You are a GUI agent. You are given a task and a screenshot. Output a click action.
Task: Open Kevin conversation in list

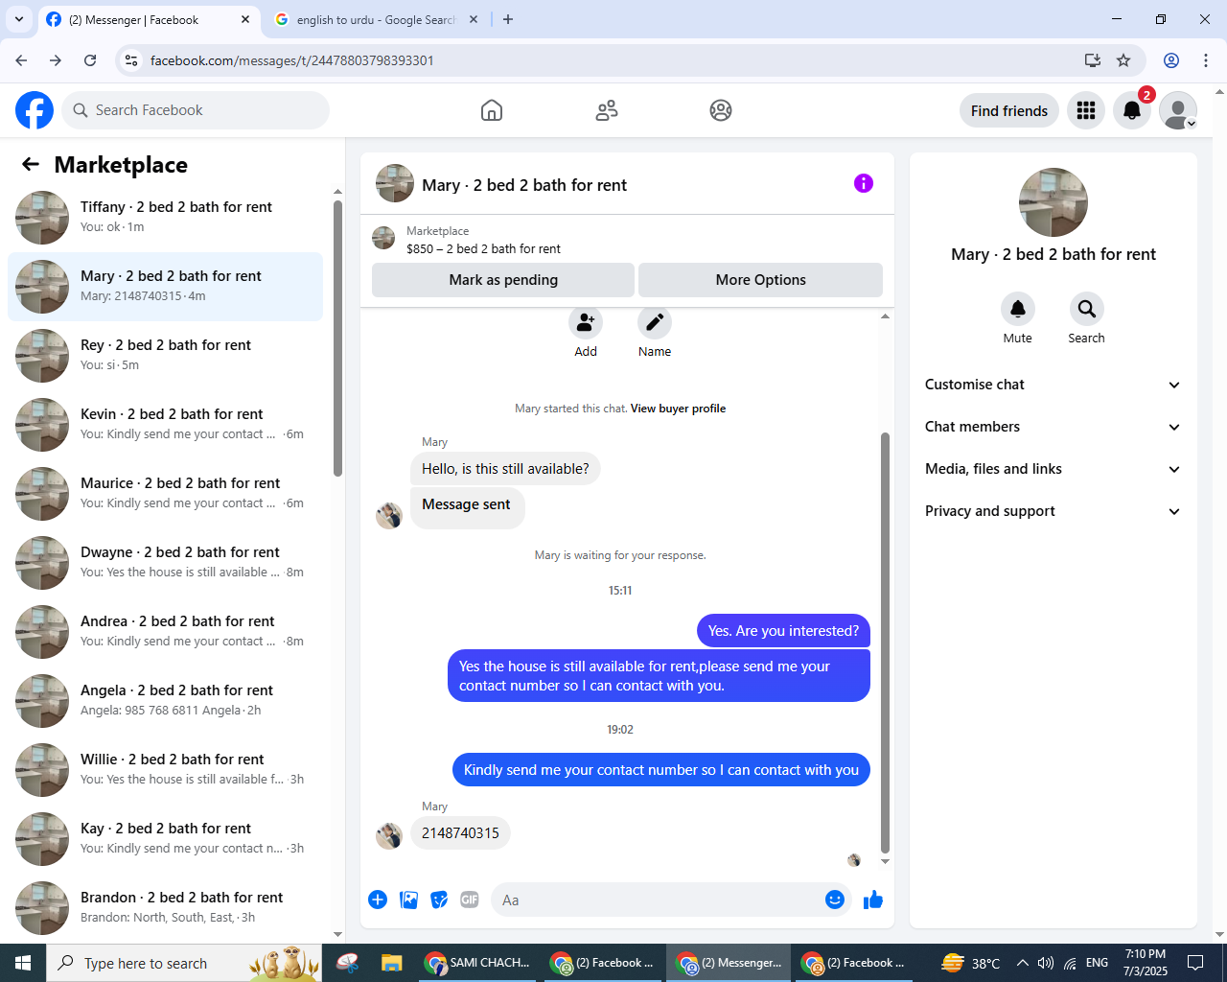coord(165,425)
